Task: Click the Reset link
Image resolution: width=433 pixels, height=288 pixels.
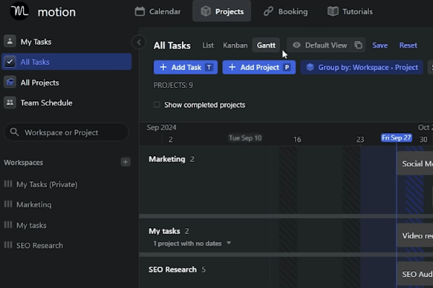Action: (x=408, y=45)
